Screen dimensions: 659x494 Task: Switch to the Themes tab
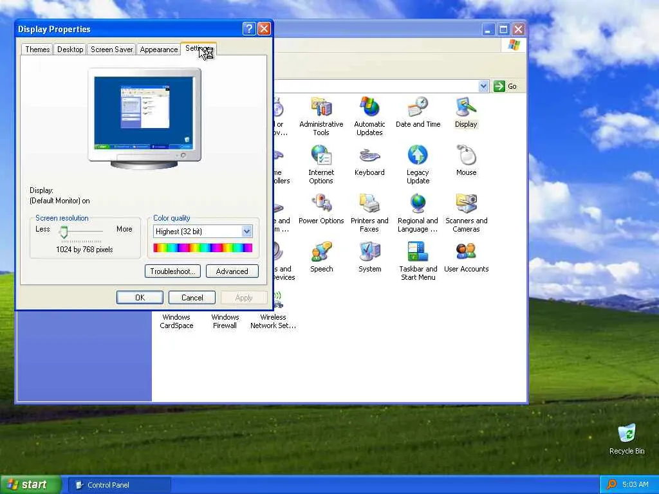click(x=37, y=49)
